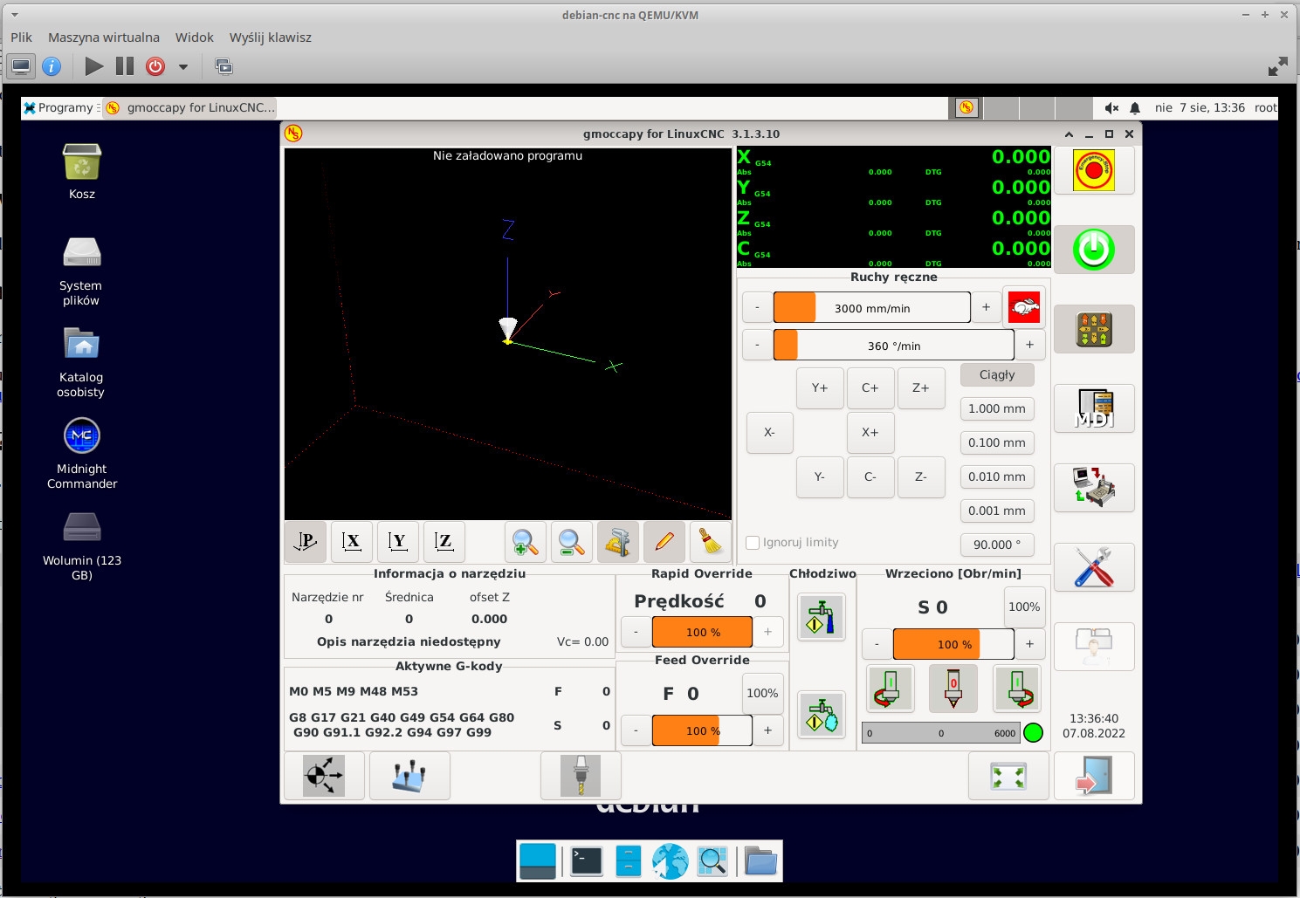
Task: Open MDI mode
Action: [x=1094, y=408]
